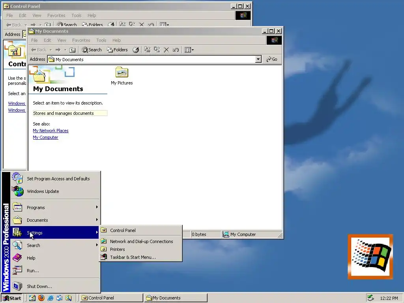Image resolution: width=404 pixels, height=303 pixels.
Task: Expand Search in Start menu
Action: tap(55, 245)
